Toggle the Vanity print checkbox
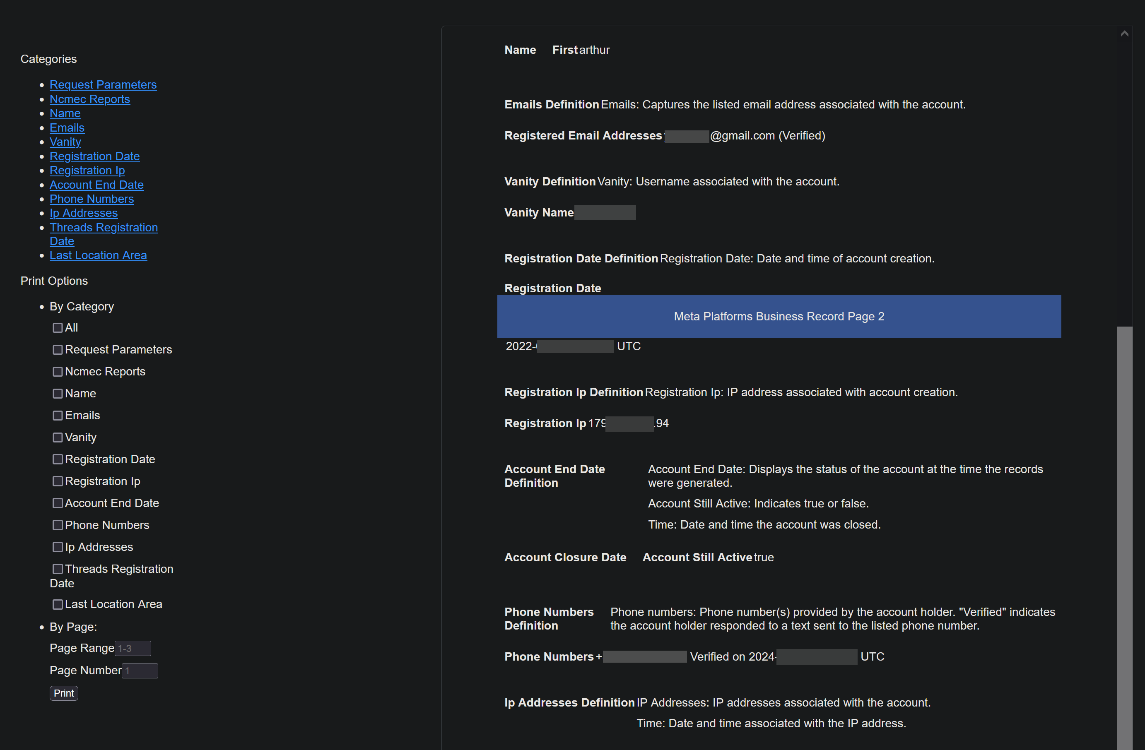Image resolution: width=1145 pixels, height=750 pixels. coord(58,437)
